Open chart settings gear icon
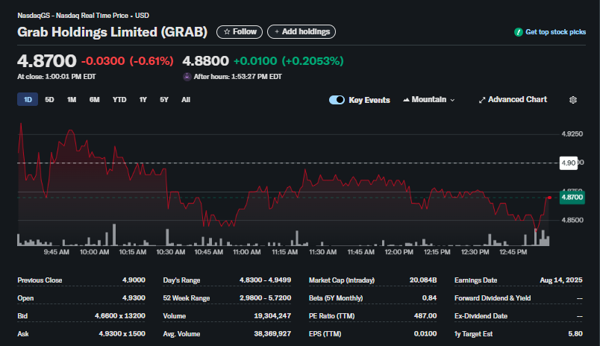600x346 pixels. point(573,100)
